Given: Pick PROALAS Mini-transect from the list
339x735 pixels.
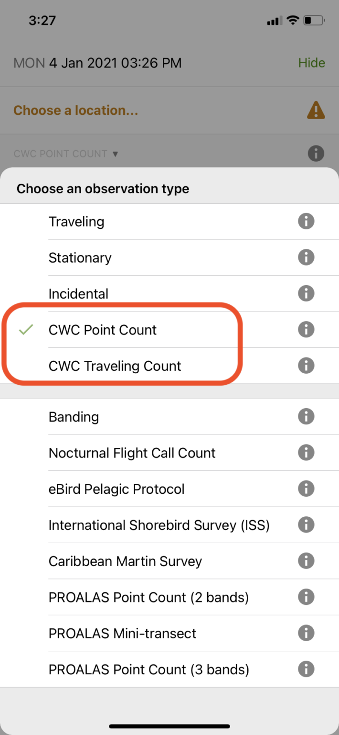Looking at the screenshot, I should point(122,634).
